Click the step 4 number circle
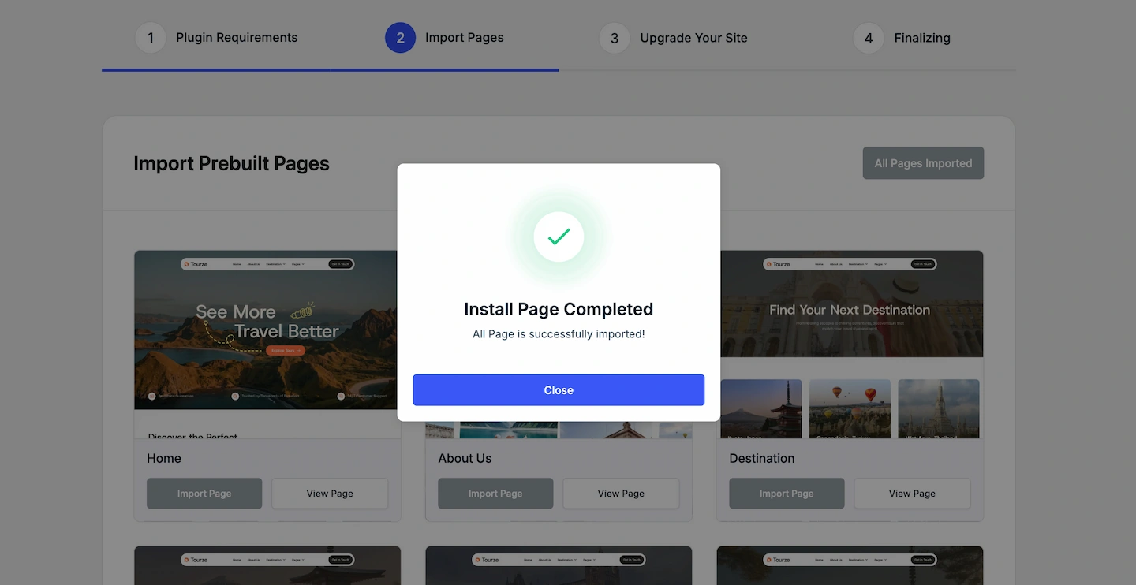This screenshot has height=585, width=1136. (868, 38)
